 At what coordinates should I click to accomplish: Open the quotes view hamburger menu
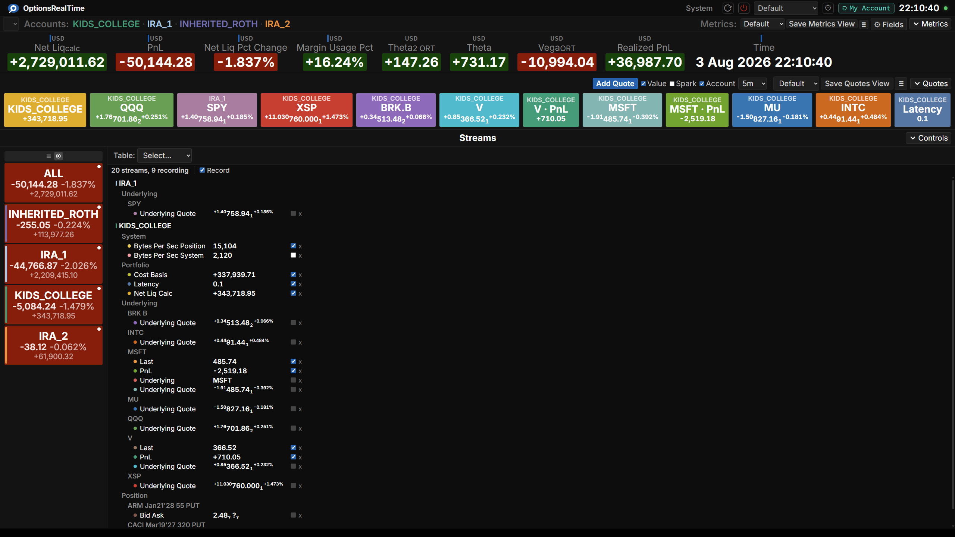click(901, 84)
